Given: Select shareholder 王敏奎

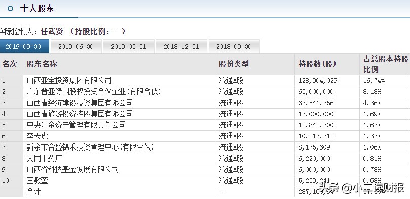Looking at the screenshot, I should (x=37, y=180).
